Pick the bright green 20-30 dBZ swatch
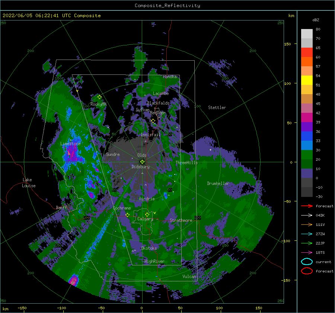 coord(307,154)
